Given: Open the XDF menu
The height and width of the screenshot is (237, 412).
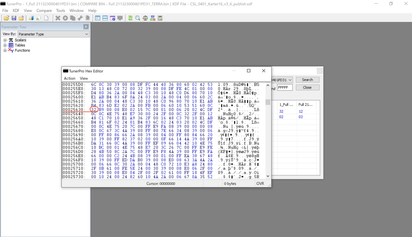Looking at the screenshot, I should (x=16, y=11).
